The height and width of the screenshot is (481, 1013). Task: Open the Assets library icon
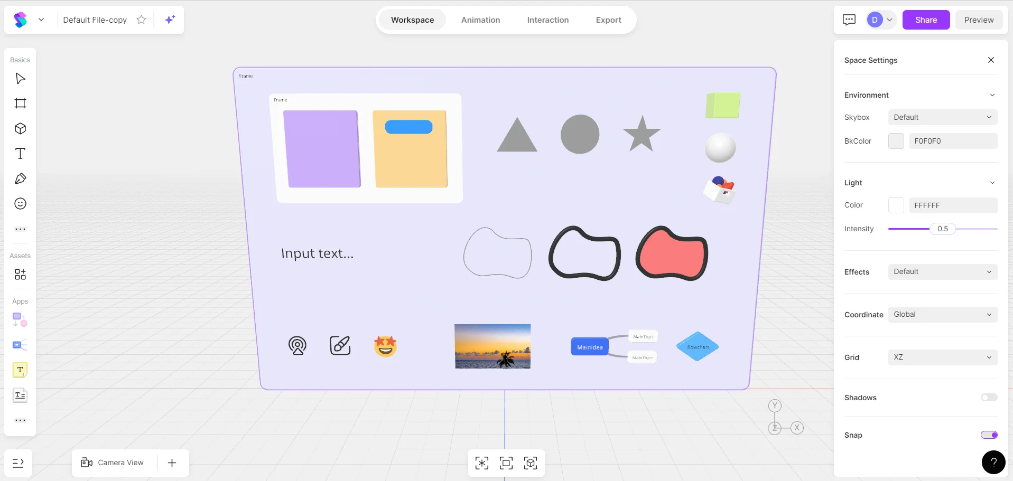(x=20, y=275)
